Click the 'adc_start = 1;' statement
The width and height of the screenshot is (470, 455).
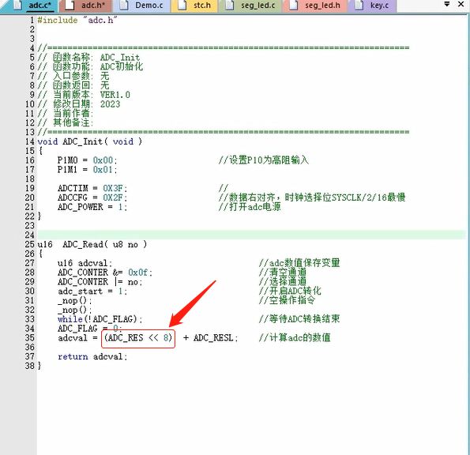coord(92,291)
